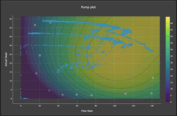Click y-axis tick label 15
Screen dimensions: 177x116
pos(11,72)
